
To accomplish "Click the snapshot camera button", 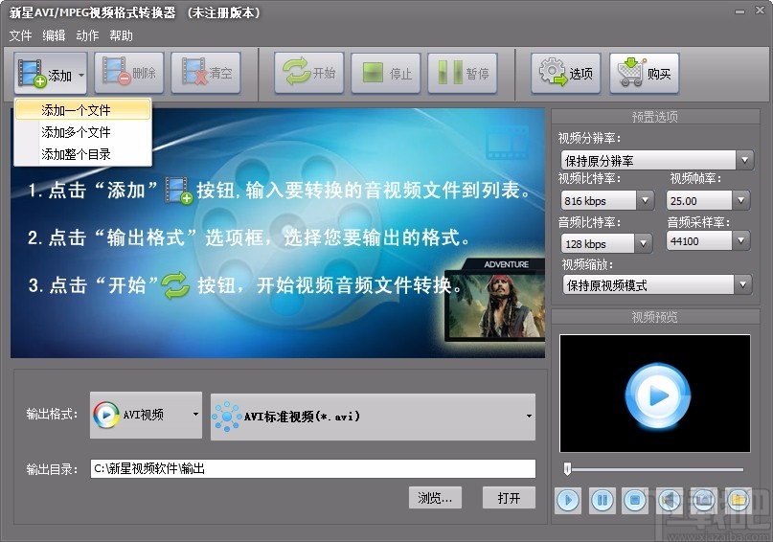I will coord(703,501).
